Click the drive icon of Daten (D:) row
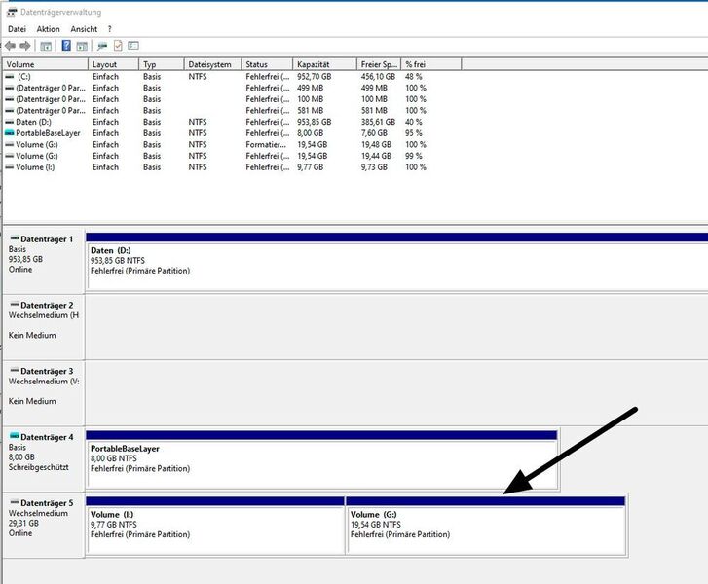 point(10,122)
